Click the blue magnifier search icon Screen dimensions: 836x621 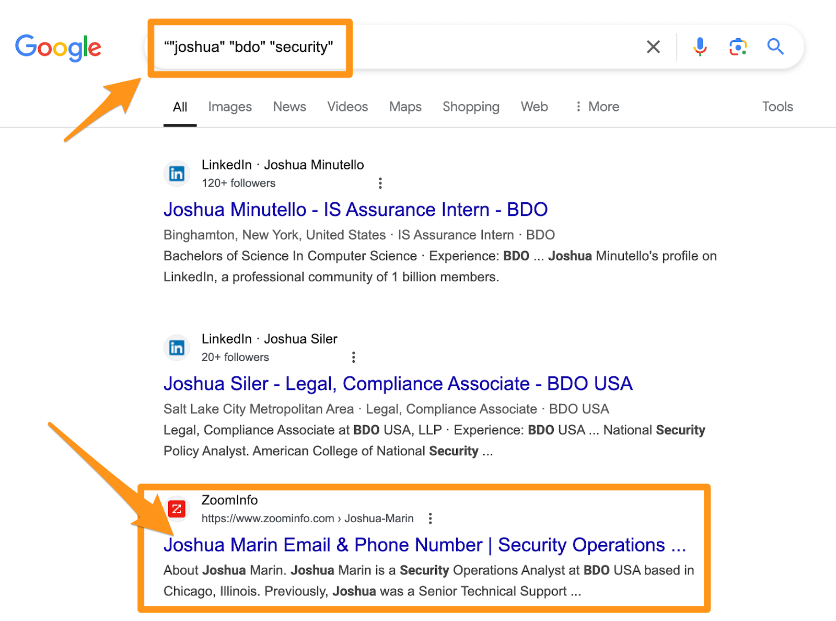pyautogui.click(x=775, y=47)
